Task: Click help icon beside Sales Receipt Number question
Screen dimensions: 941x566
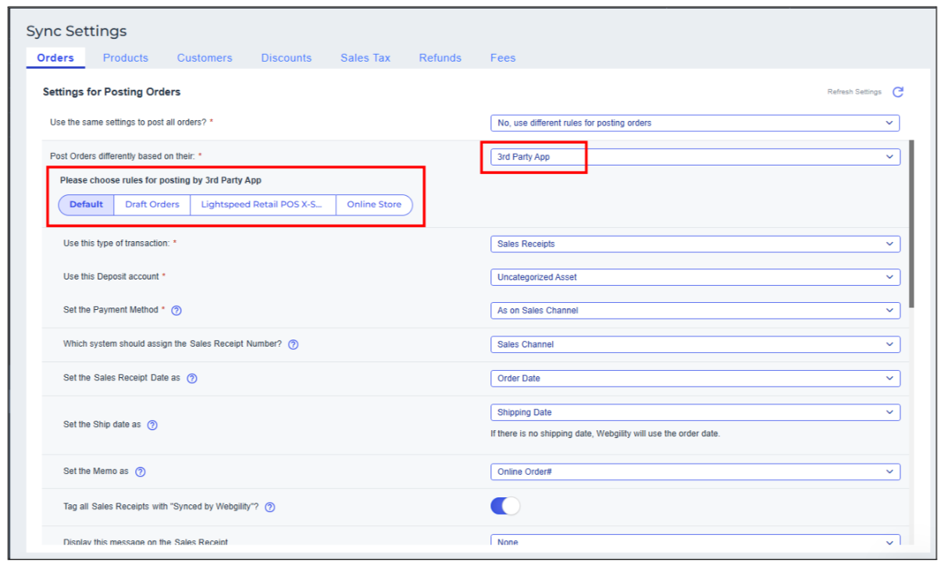Action: pos(293,344)
